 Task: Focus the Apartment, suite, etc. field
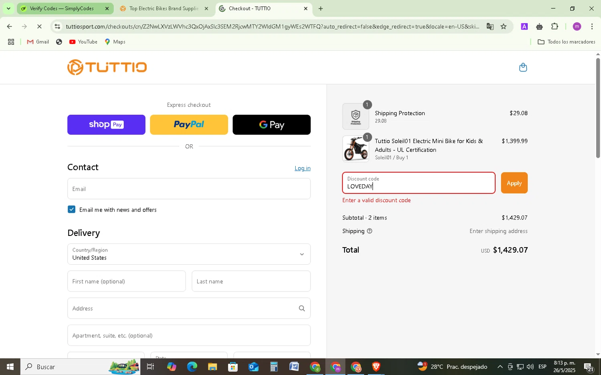[189, 335]
